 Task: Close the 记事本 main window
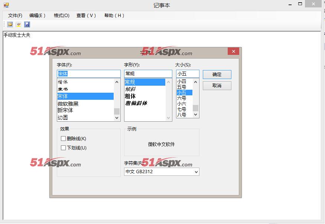(313, 4)
